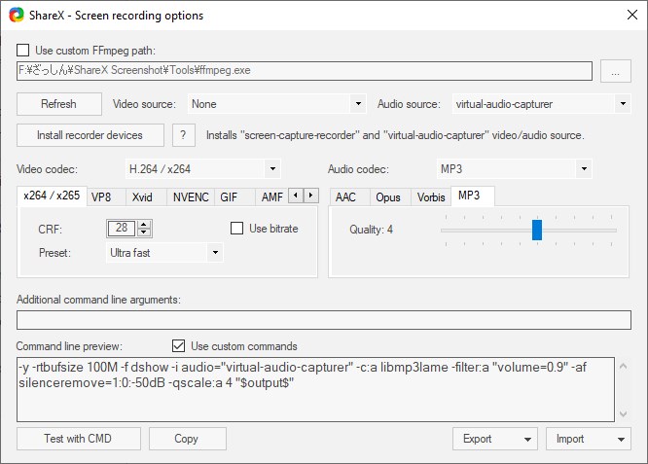Decrease CRF with down spinner arrow
This screenshot has width=648, height=464.
point(144,232)
